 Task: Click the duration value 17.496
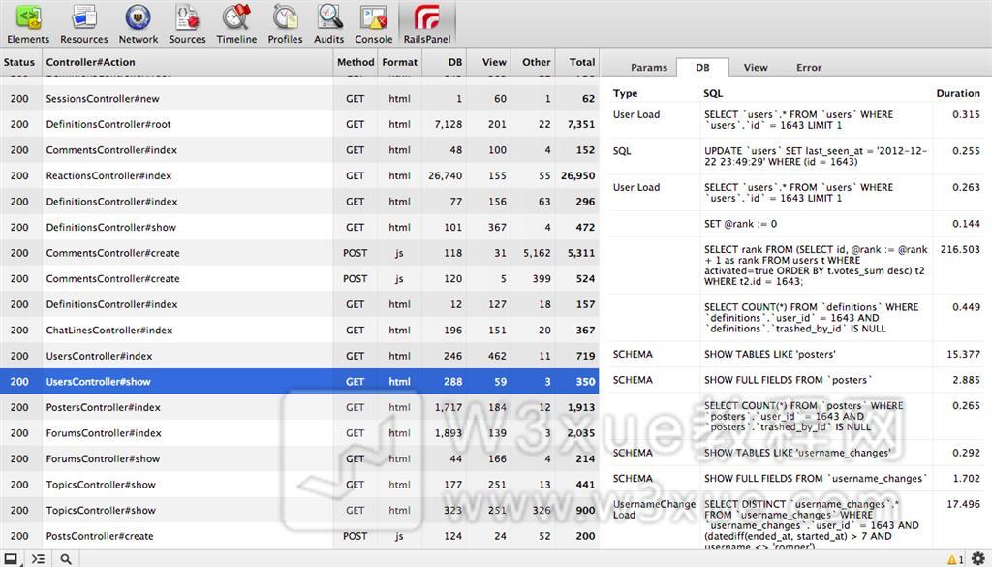click(963, 504)
